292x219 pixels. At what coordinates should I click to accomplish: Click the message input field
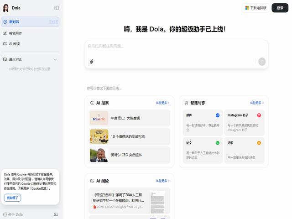coord(176,47)
